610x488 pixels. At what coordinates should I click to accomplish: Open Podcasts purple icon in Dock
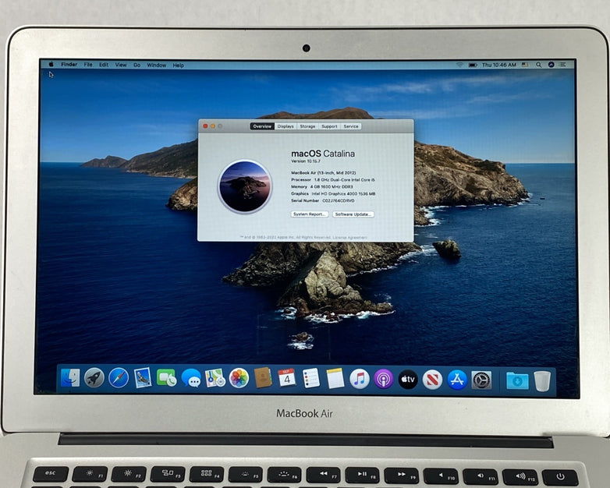click(384, 379)
